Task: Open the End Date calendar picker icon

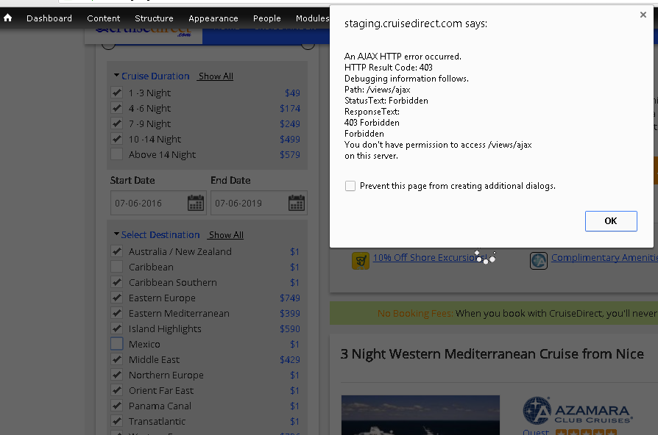Action: tap(297, 203)
